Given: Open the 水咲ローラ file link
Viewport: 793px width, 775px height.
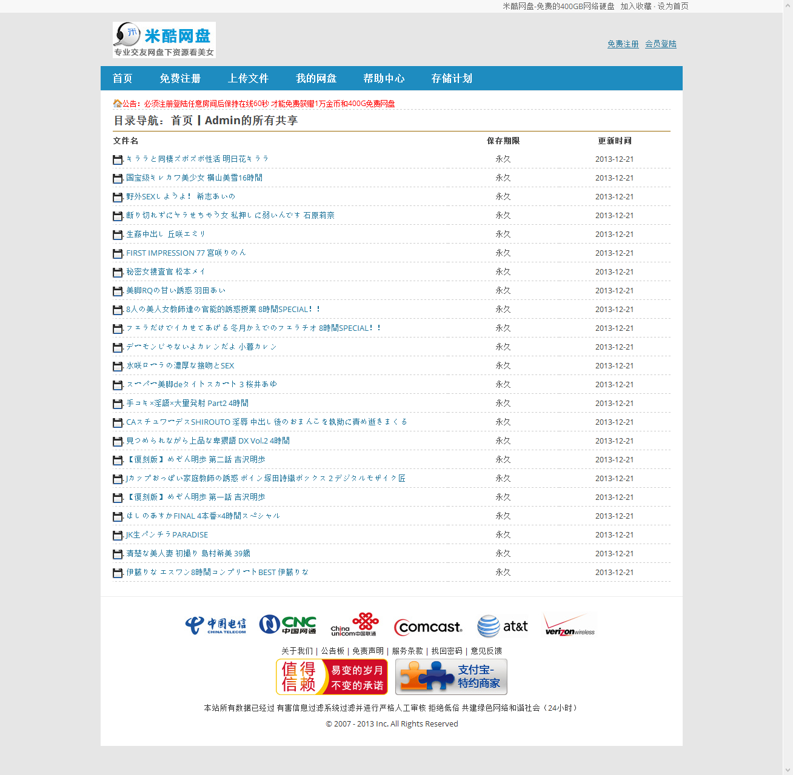Looking at the screenshot, I should tap(180, 365).
